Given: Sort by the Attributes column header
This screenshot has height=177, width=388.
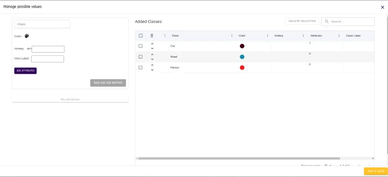Looking at the screenshot, I should (316, 36).
